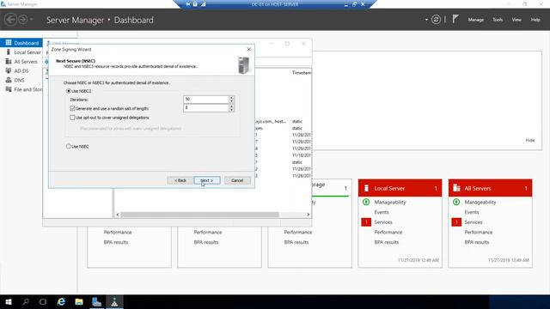Screen dimensions: 550x309
Task: Open the Manage menu
Action: point(475,20)
